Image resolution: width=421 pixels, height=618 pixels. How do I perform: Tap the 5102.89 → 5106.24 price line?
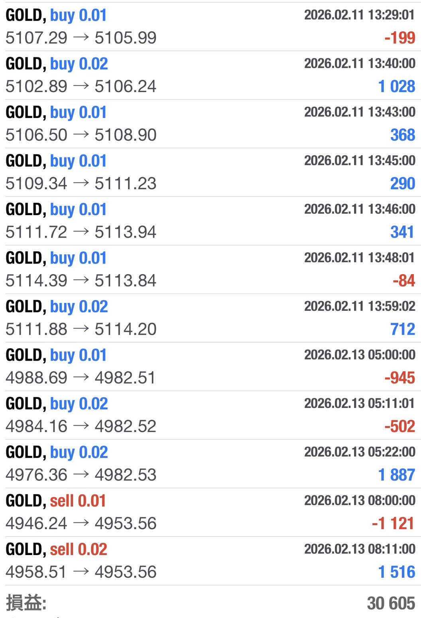(81, 86)
